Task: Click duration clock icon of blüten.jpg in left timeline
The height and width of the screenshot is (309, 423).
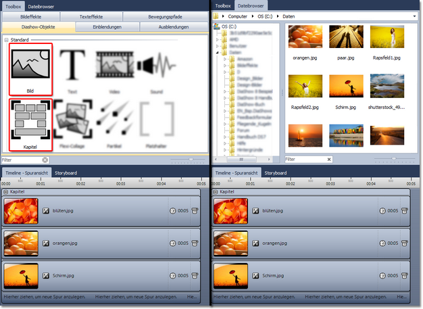Action: (173, 211)
